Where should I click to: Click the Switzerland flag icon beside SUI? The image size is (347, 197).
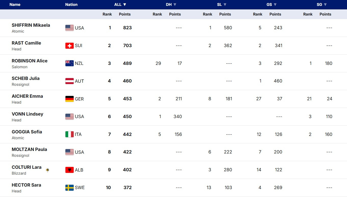click(x=69, y=46)
